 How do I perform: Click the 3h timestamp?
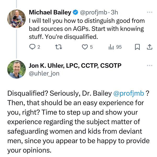pos(115,12)
